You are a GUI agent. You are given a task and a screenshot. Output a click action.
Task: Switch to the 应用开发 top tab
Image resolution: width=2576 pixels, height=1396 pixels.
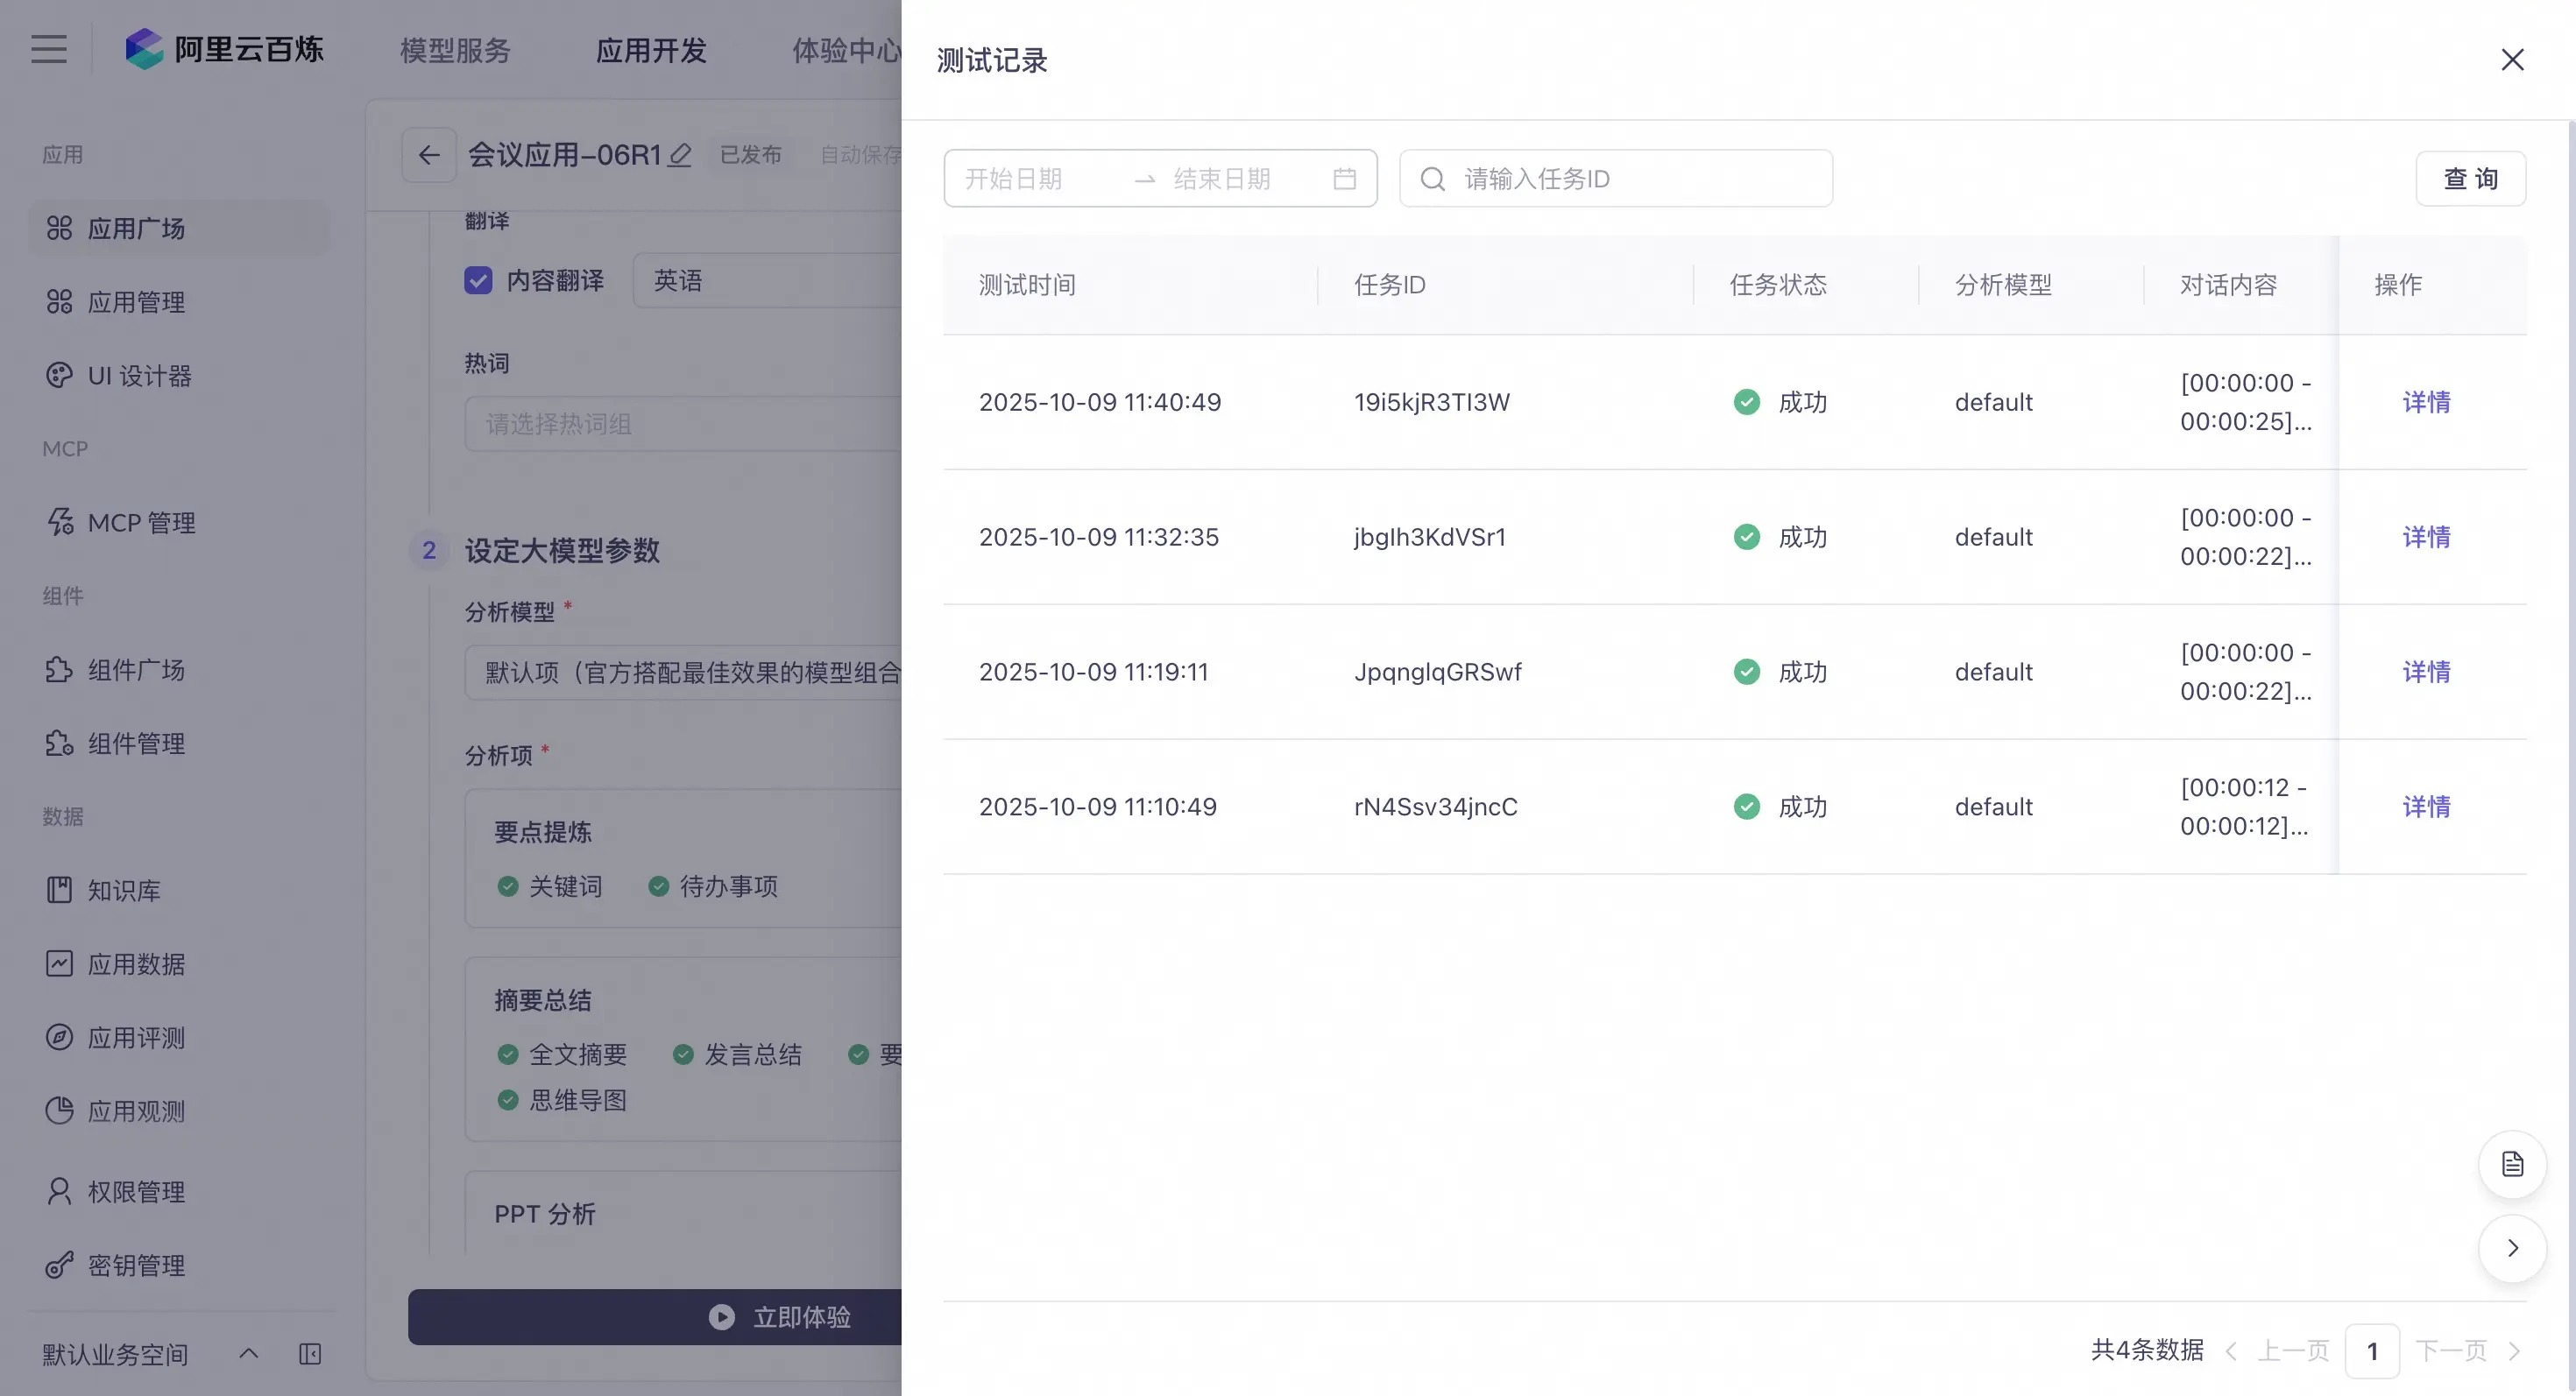(651, 50)
